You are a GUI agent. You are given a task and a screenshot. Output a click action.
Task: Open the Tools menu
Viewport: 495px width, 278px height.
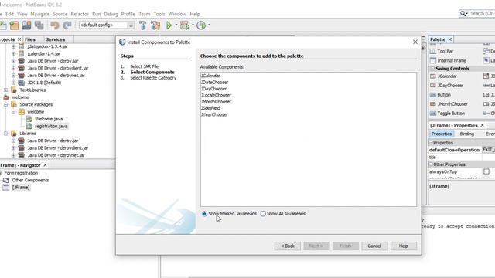coord(159,14)
